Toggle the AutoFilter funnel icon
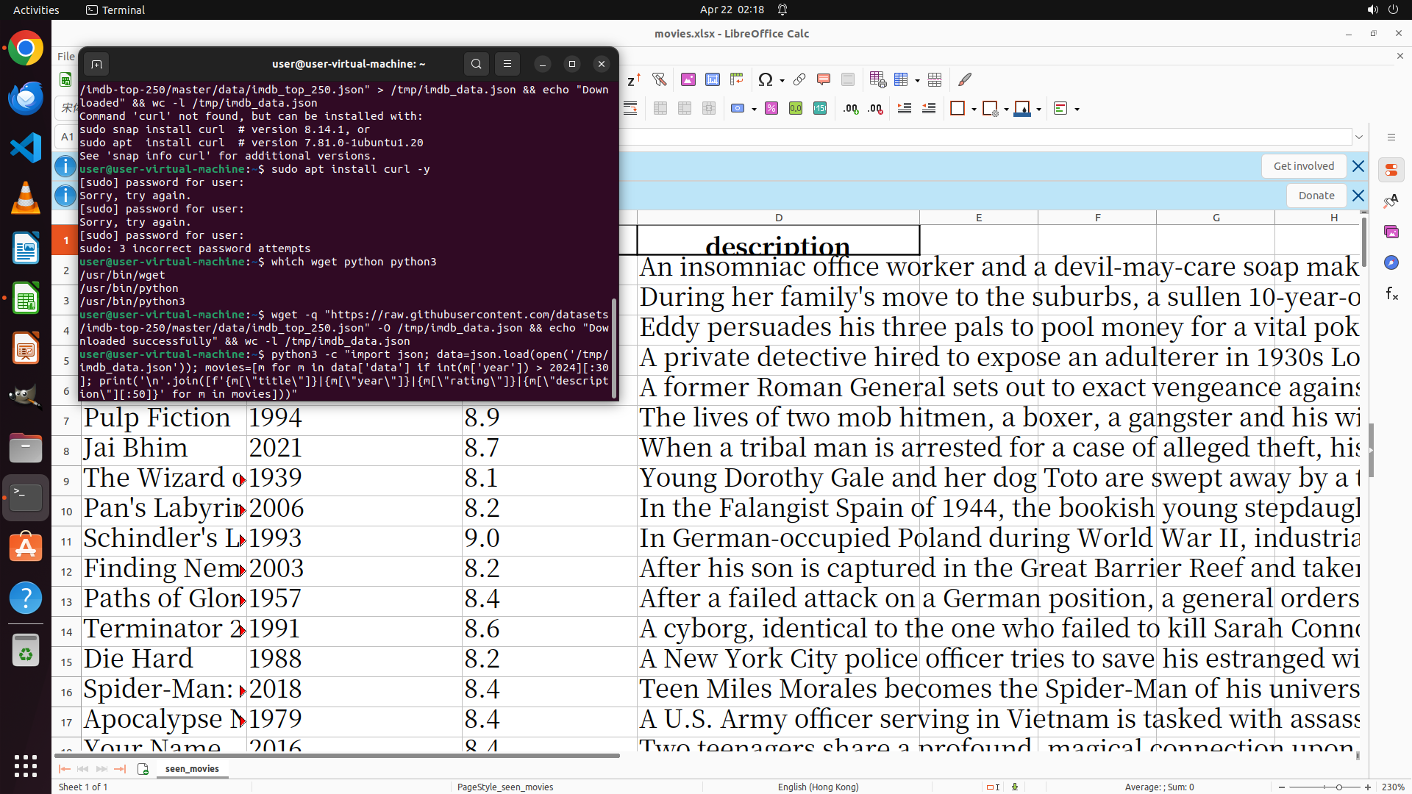Image resolution: width=1412 pixels, height=794 pixels. click(659, 79)
